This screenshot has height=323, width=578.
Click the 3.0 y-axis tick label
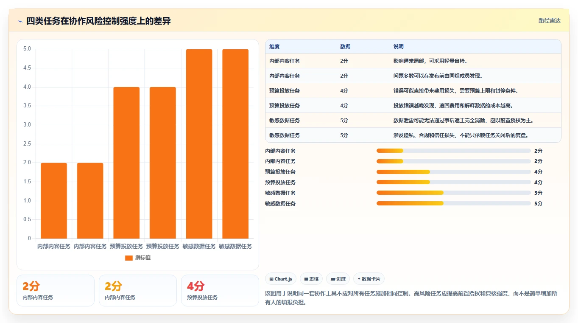click(27, 125)
